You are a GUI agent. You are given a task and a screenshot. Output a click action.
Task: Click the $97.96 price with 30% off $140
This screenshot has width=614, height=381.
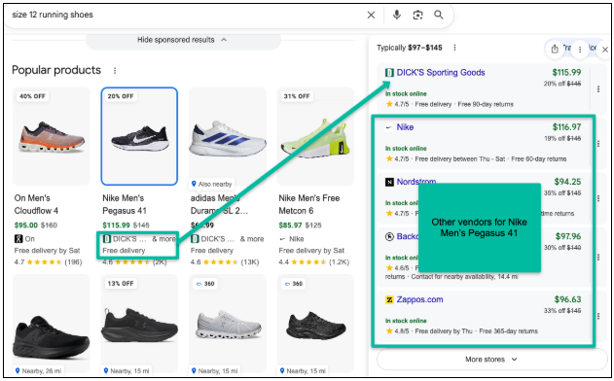pyautogui.click(x=568, y=236)
